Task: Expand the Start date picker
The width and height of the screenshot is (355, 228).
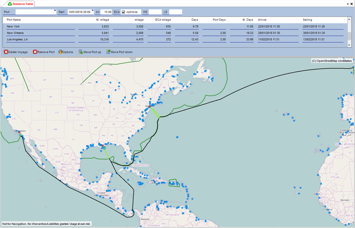Action: [x=92, y=11]
